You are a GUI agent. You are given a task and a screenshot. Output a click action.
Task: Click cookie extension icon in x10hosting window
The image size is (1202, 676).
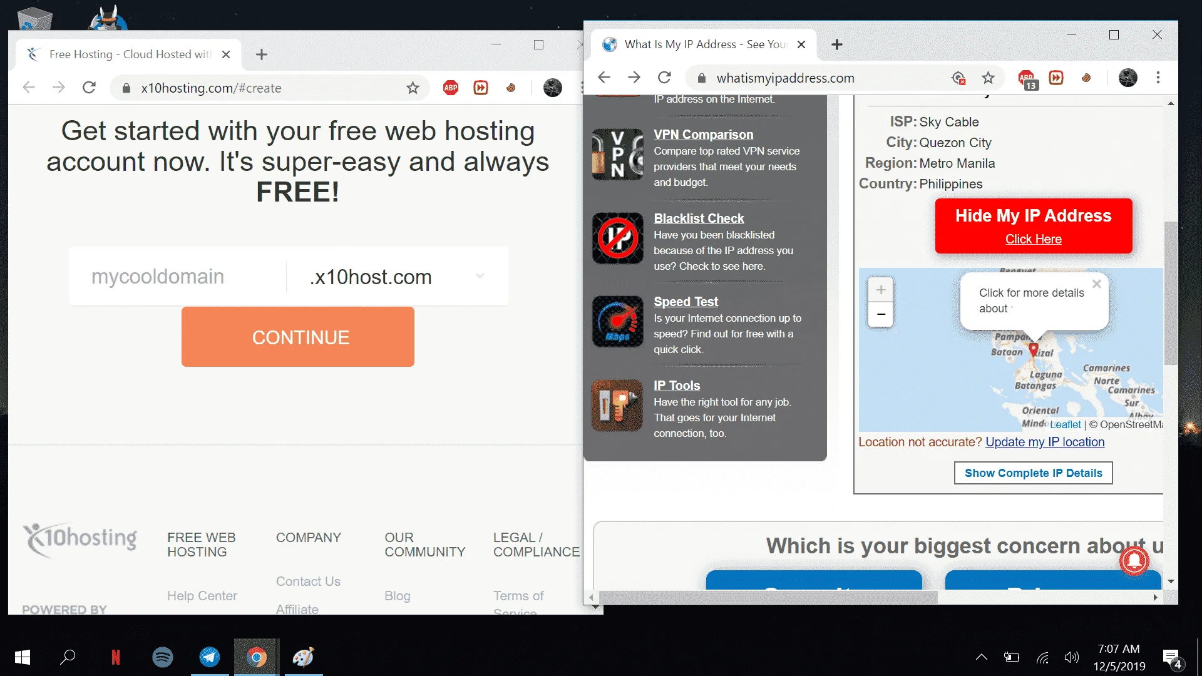coord(511,88)
